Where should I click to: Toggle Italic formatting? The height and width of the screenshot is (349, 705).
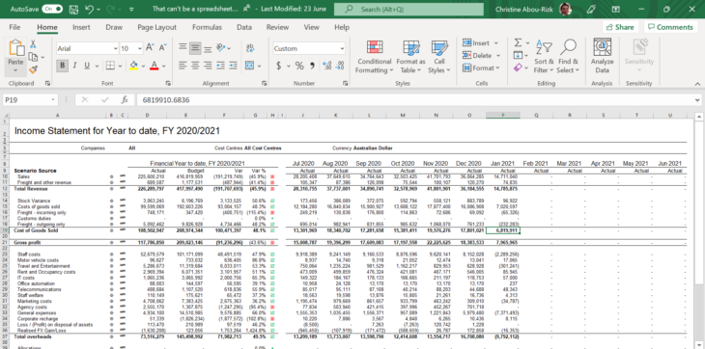74,66
